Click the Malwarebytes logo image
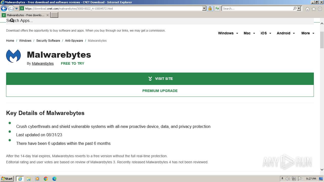Image resolution: width=324 pixels, height=182 pixels. tap(13, 56)
